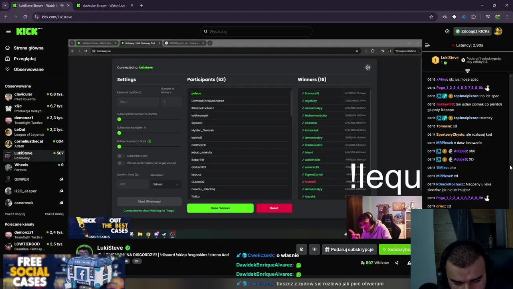The width and height of the screenshot is (513, 289).
Task: Click the LukiSteve channel name under video
Action: point(110,248)
